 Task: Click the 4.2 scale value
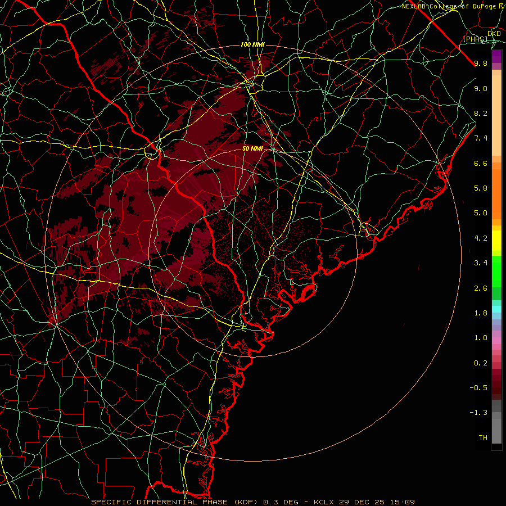pos(481,238)
